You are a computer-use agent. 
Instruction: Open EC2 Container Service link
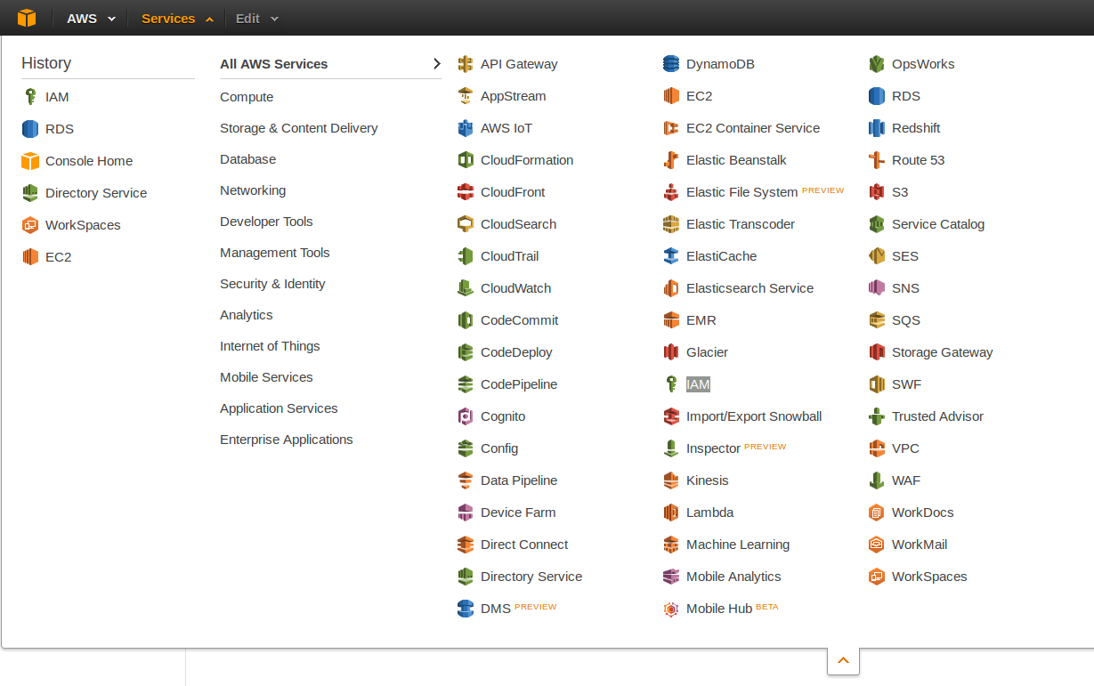(x=753, y=128)
